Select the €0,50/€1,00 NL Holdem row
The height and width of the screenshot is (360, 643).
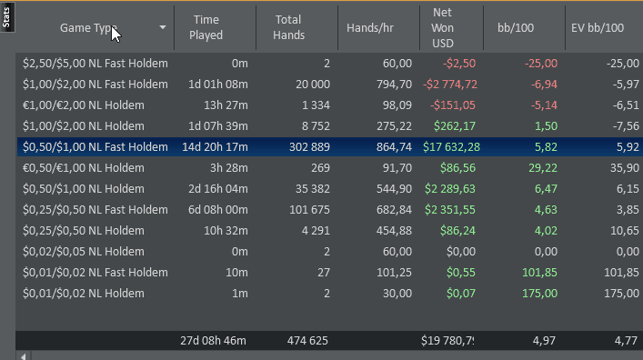point(330,167)
